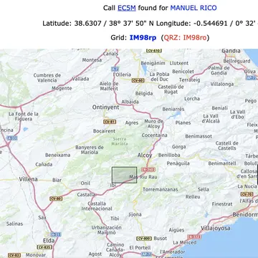
Task: Click the Biar map label
Action: [57, 180]
